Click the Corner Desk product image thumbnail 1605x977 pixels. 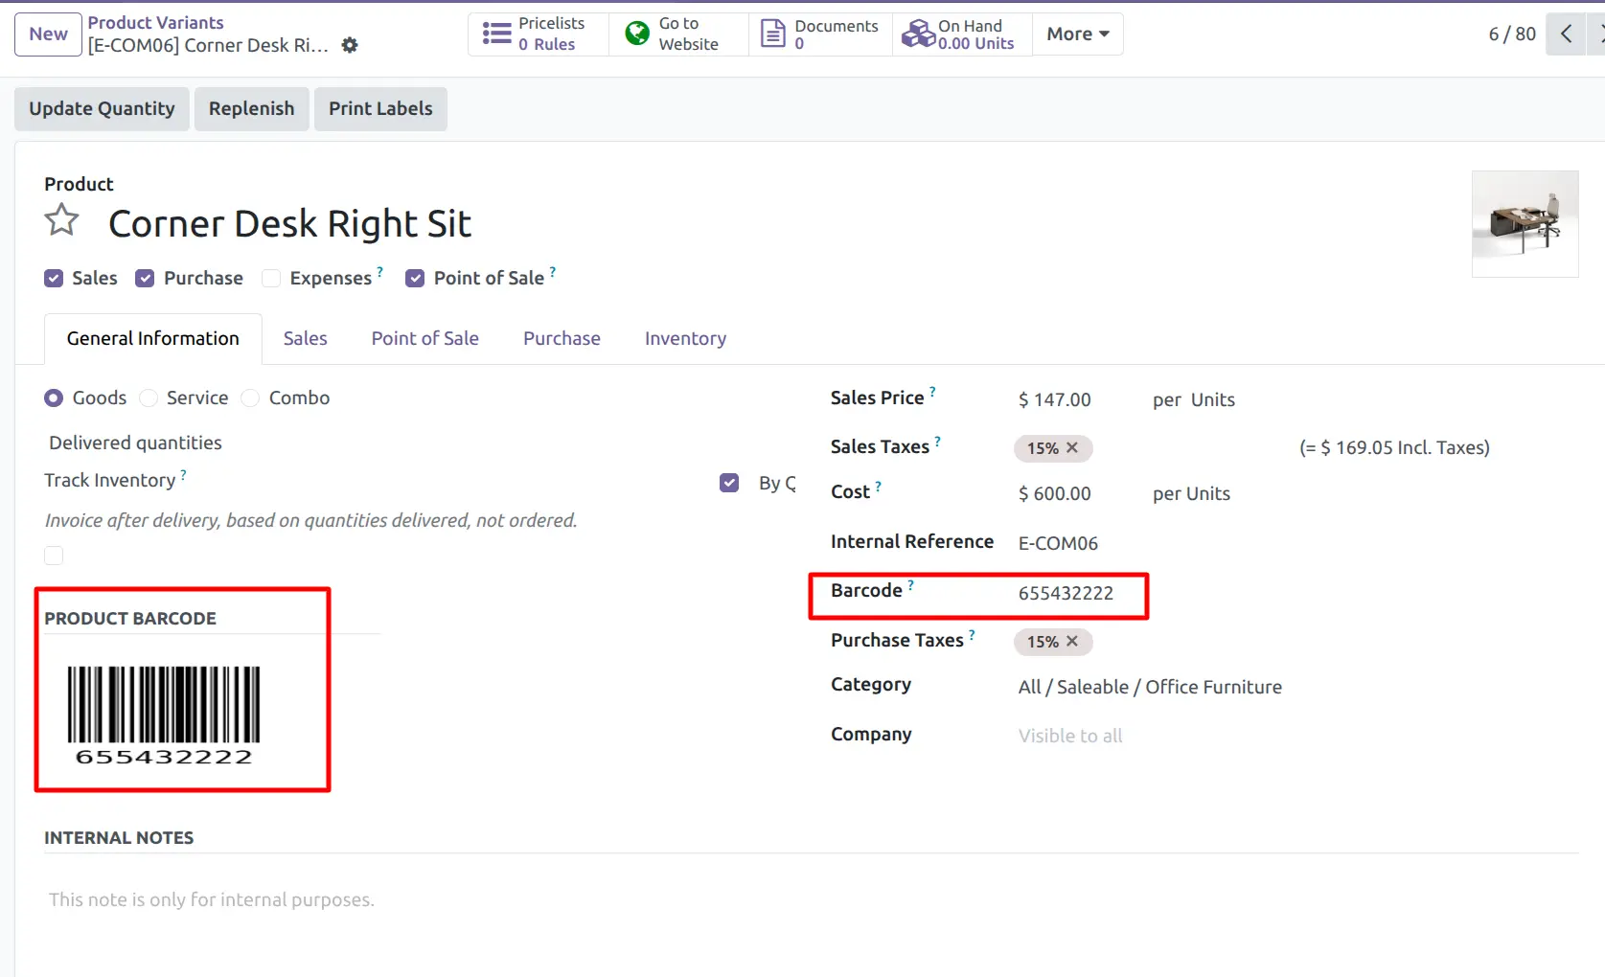1525,224
